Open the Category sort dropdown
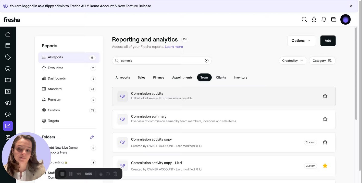Image resolution: width=362 pixels, height=183 pixels. click(322, 61)
